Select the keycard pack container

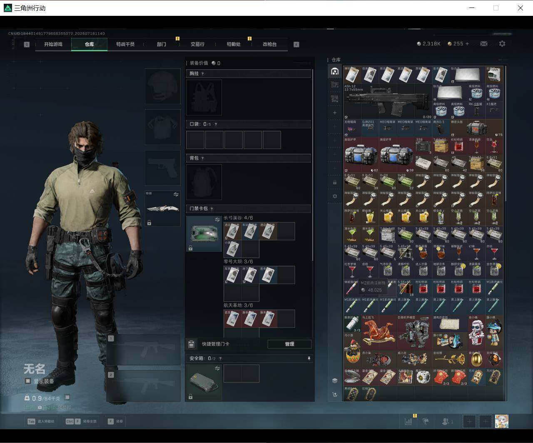coord(204,233)
